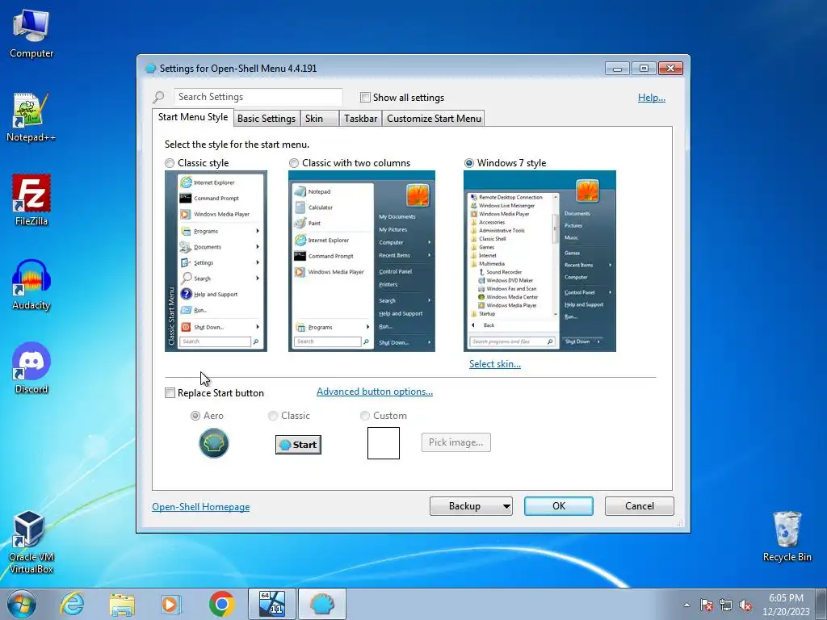
Task: Open Advanced button options link
Action: pyautogui.click(x=375, y=392)
